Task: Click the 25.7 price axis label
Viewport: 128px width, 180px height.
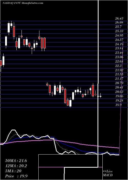Action: [118, 27]
